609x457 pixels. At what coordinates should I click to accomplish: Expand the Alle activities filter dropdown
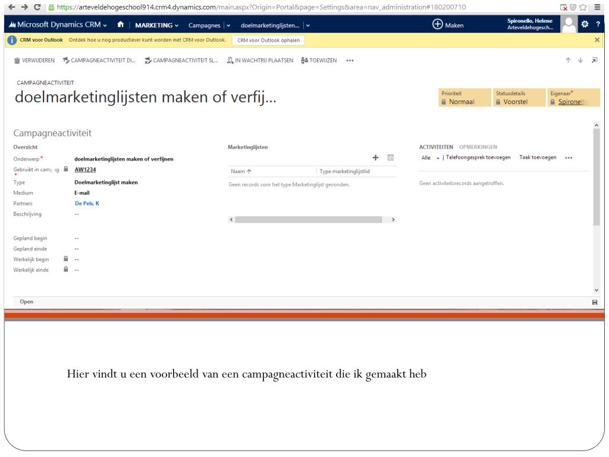[x=429, y=158]
